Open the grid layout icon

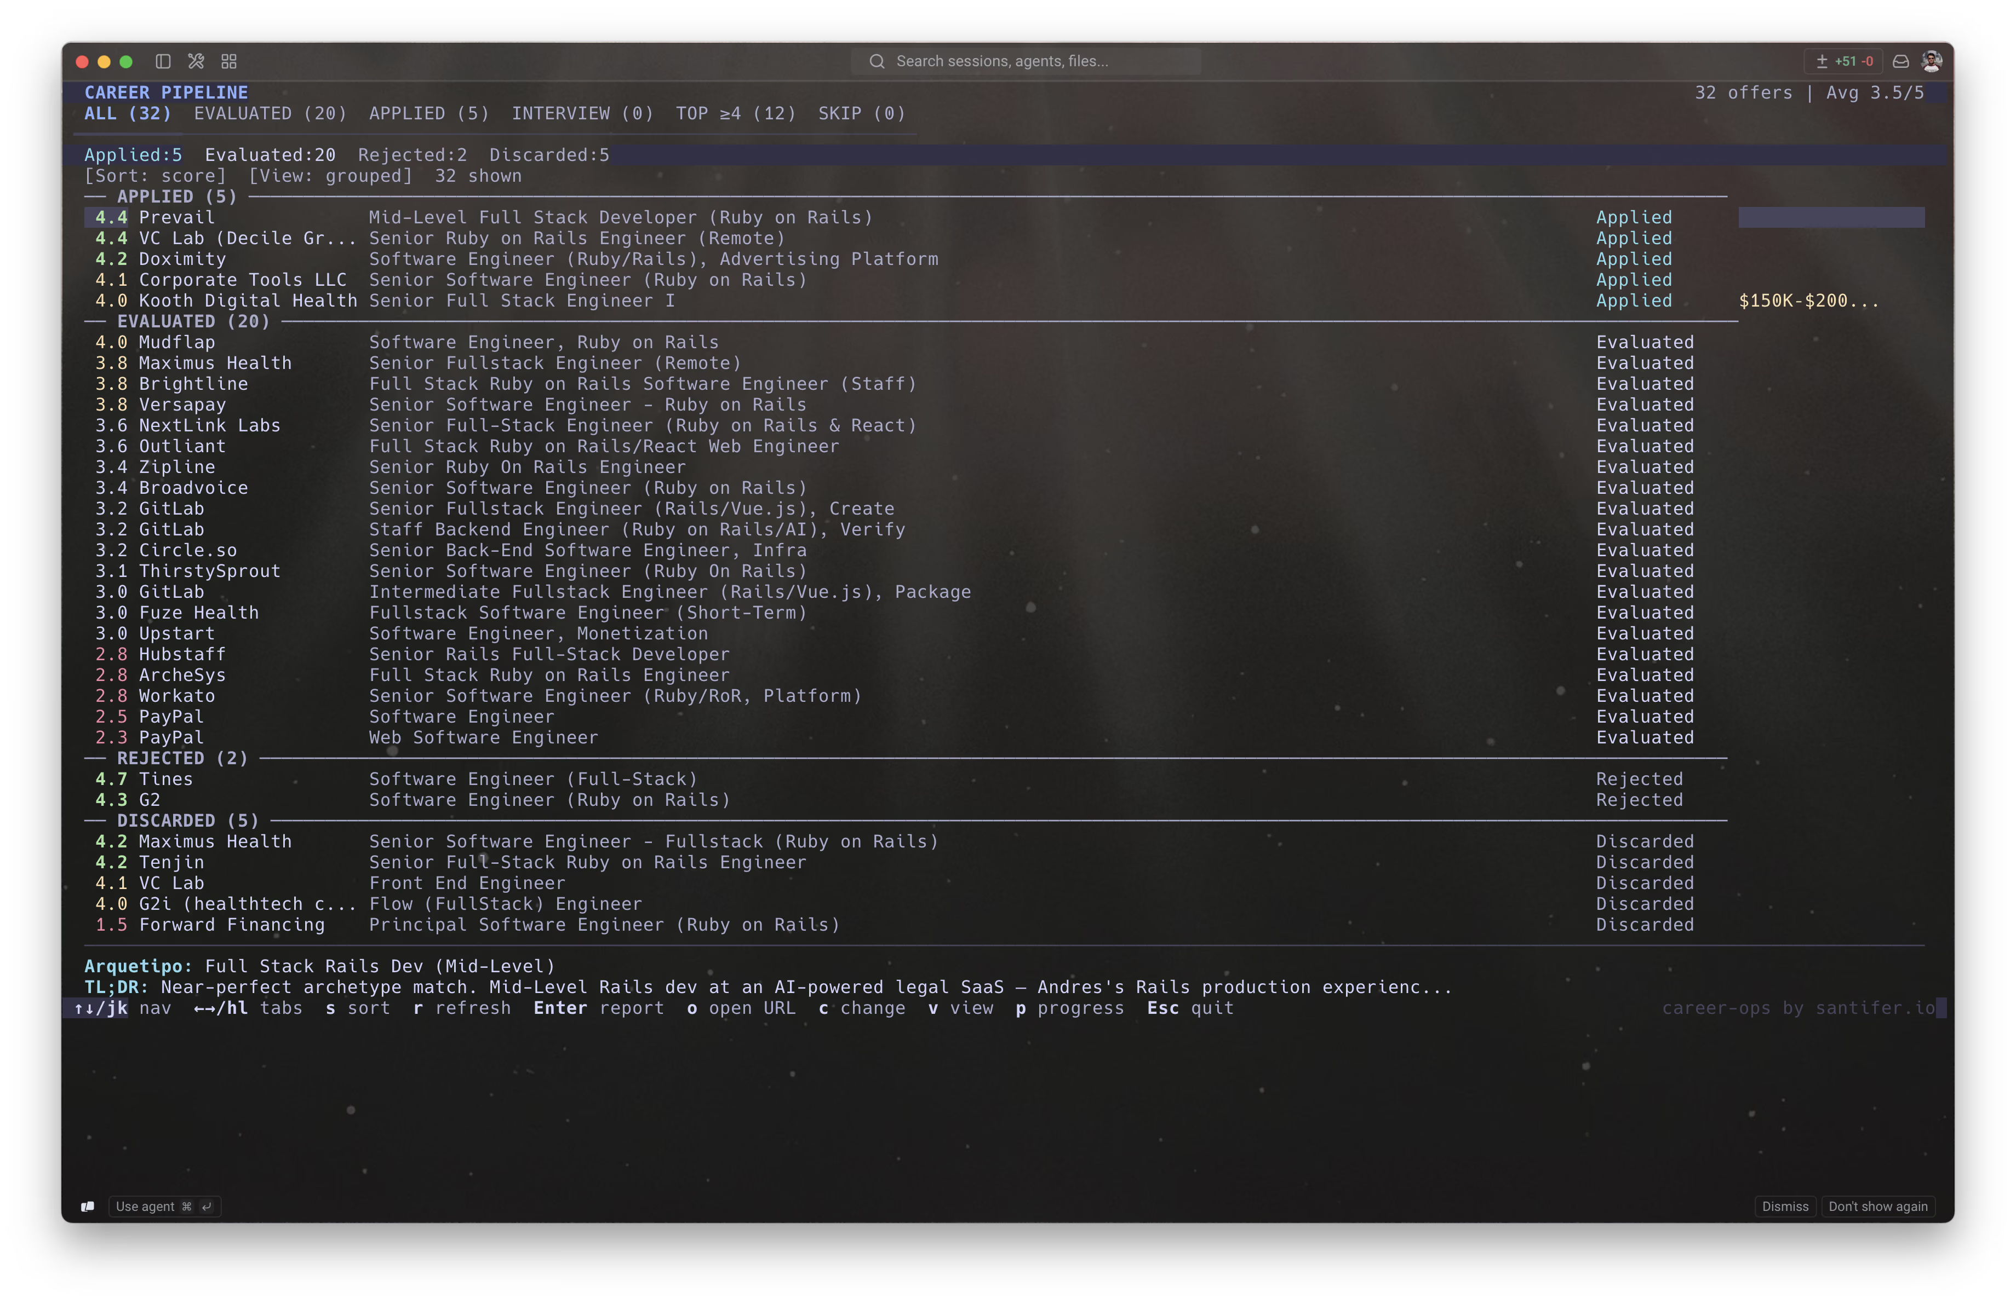[228, 61]
